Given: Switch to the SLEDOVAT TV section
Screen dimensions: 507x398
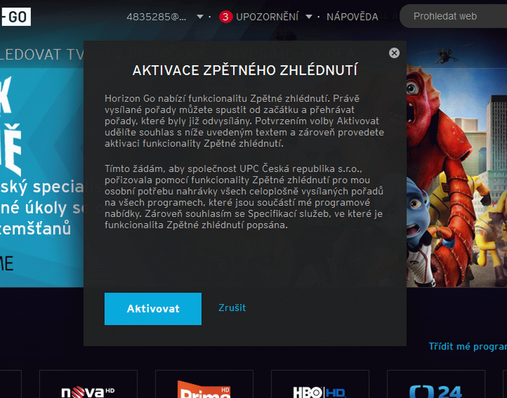Looking at the screenshot, I should (41, 54).
